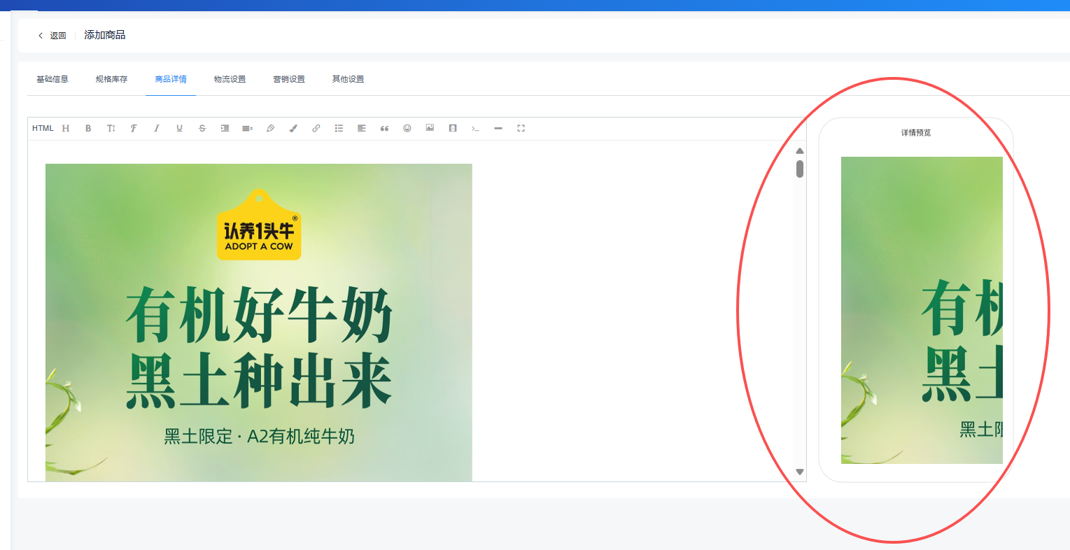
Task: Toggle fullscreen editor mode
Action: (521, 128)
